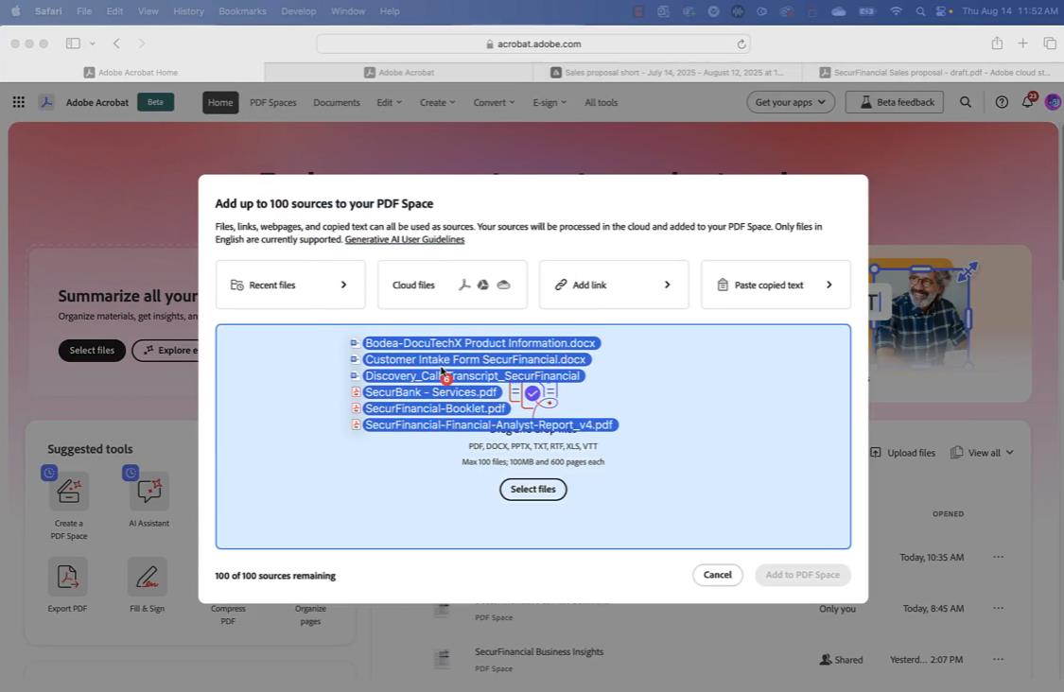1064x692 pixels.
Task: Switch to Adobe Acrobat Home browser tab
Action: pos(131,72)
